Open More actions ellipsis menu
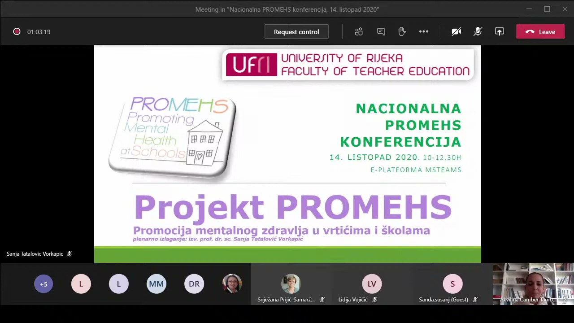 [424, 32]
